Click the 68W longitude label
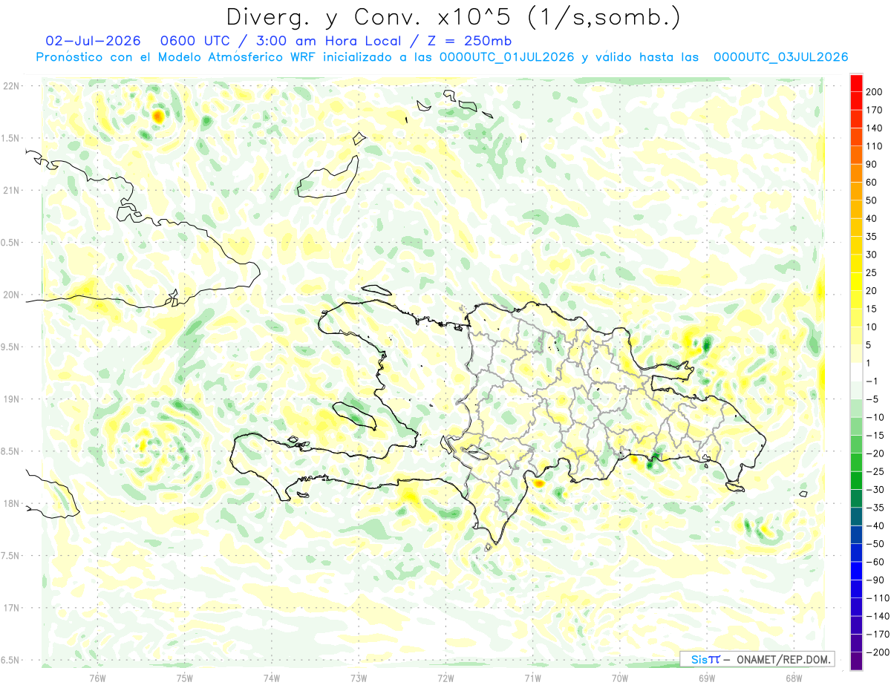The image size is (891, 688). (794, 677)
